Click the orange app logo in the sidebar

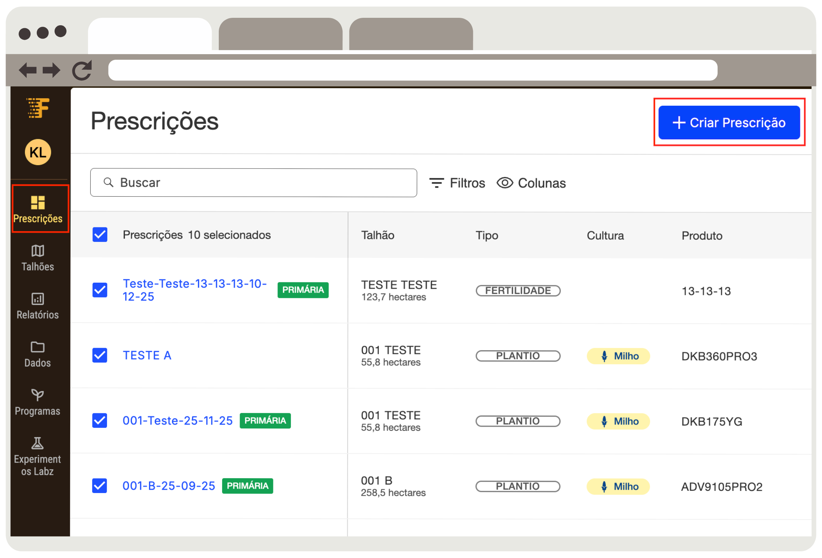[x=38, y=108]
